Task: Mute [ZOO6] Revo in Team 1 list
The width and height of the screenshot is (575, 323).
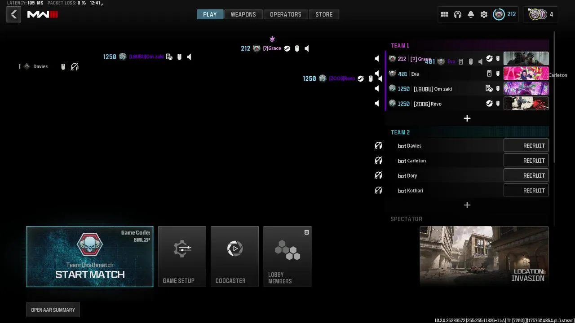Action: click(x=377, y=104)
